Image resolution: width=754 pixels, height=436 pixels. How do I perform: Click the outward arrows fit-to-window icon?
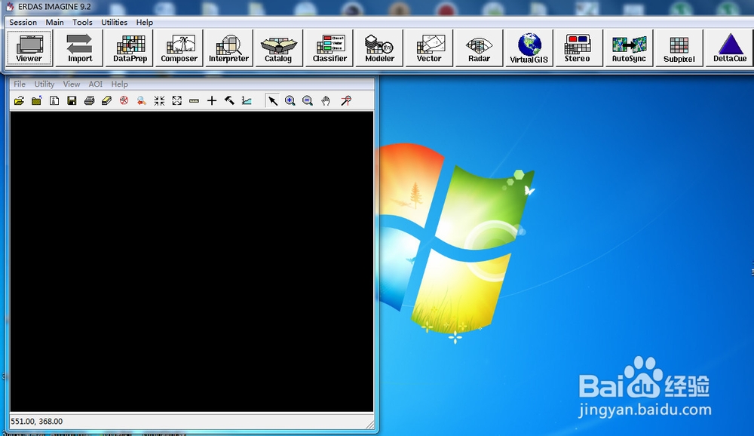pos(177,100)
